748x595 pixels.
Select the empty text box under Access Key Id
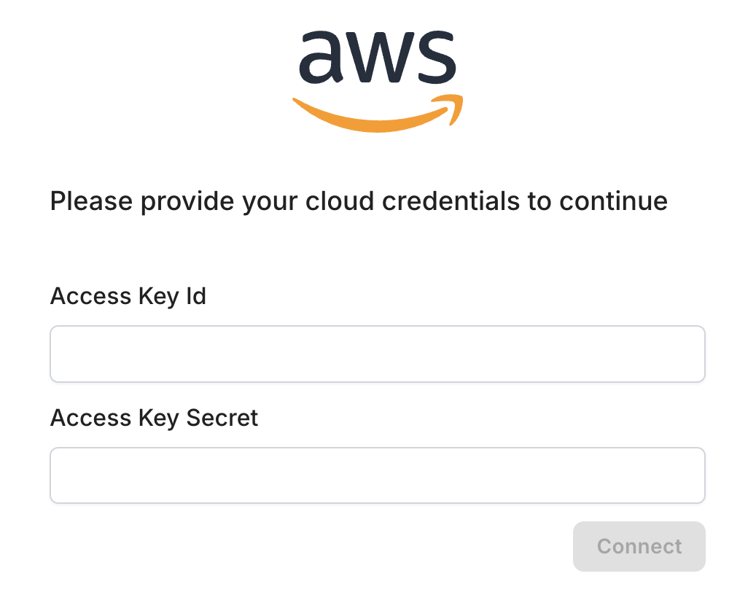[377, 354]
